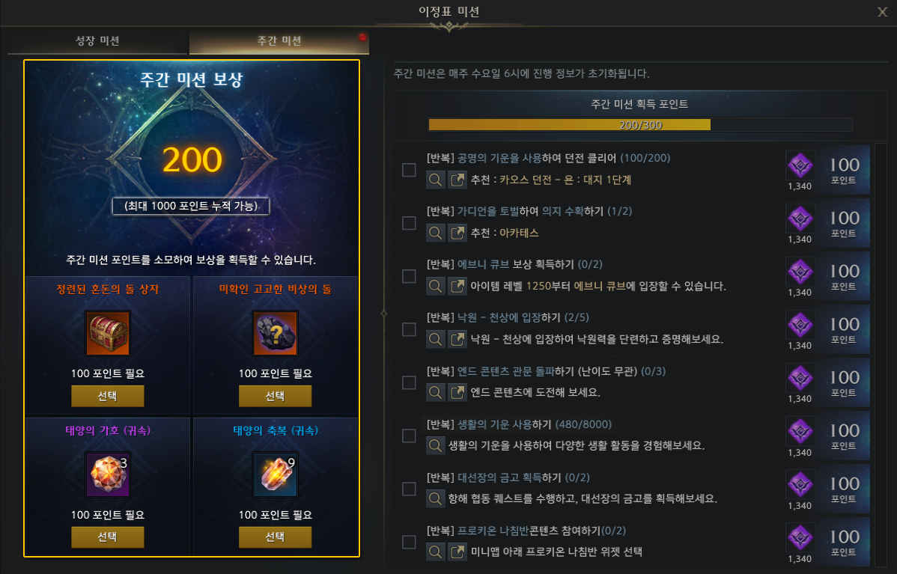The image size is (897, 574).
Task: Click purple reward icon on 낙원 - 천상 mission
Action: coord(800,325)
